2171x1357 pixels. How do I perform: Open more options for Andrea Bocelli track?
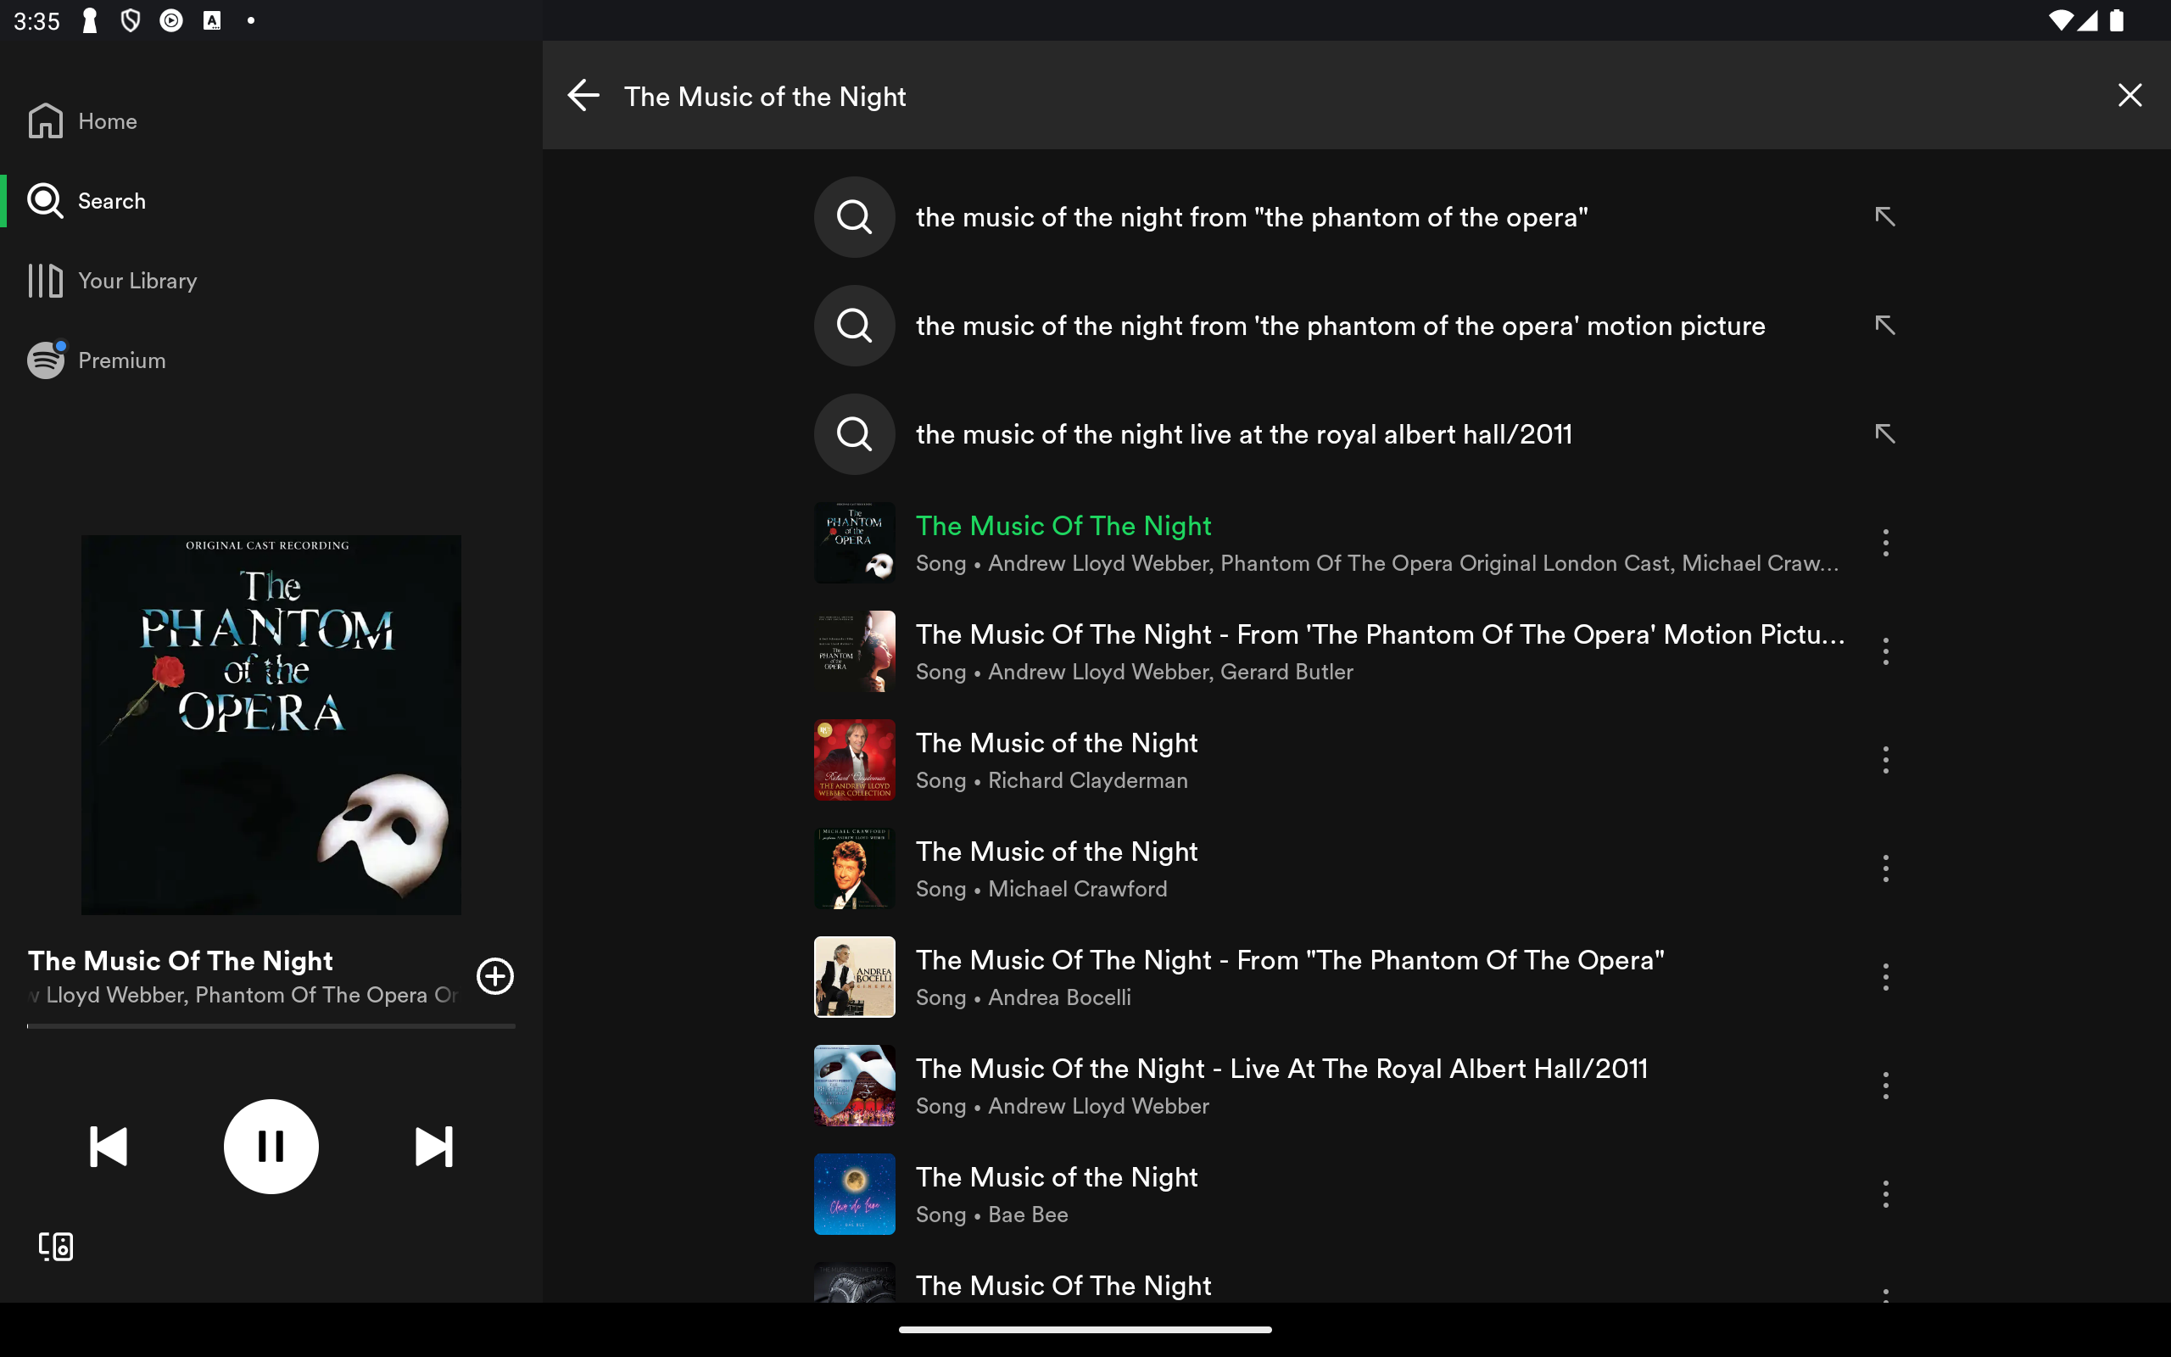point(1885,977)
